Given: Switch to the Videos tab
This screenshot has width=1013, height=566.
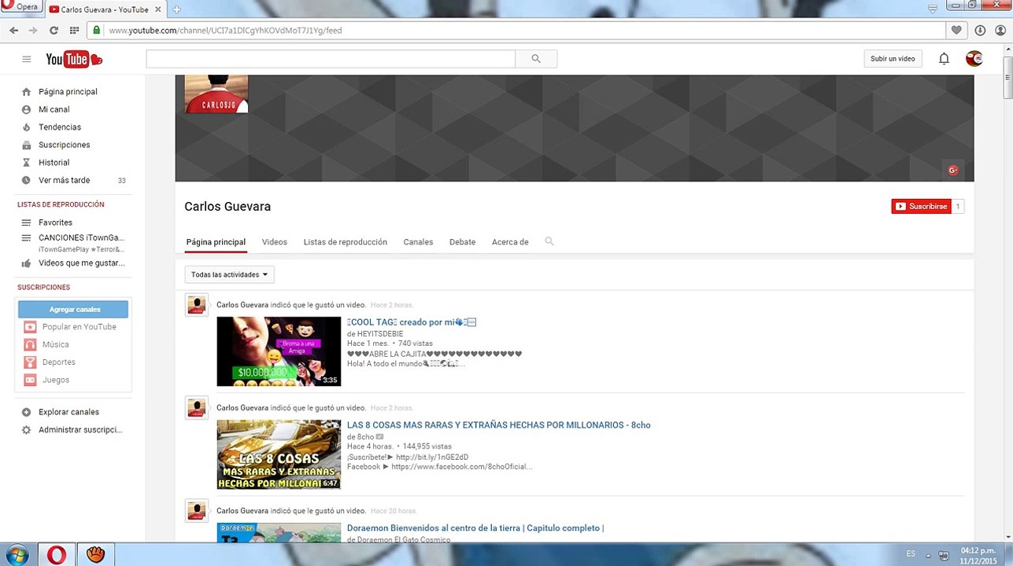Looking at the screenshot, I should coord(275,242).
